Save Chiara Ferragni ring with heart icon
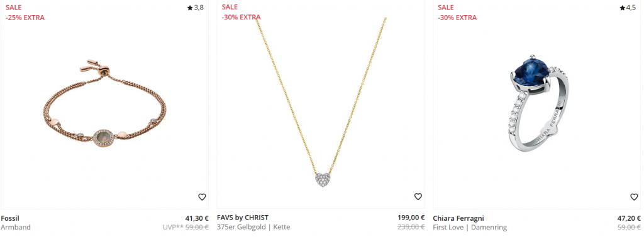Image resolution: width=644 pixels, height=237 pixels. click(634, 197)
